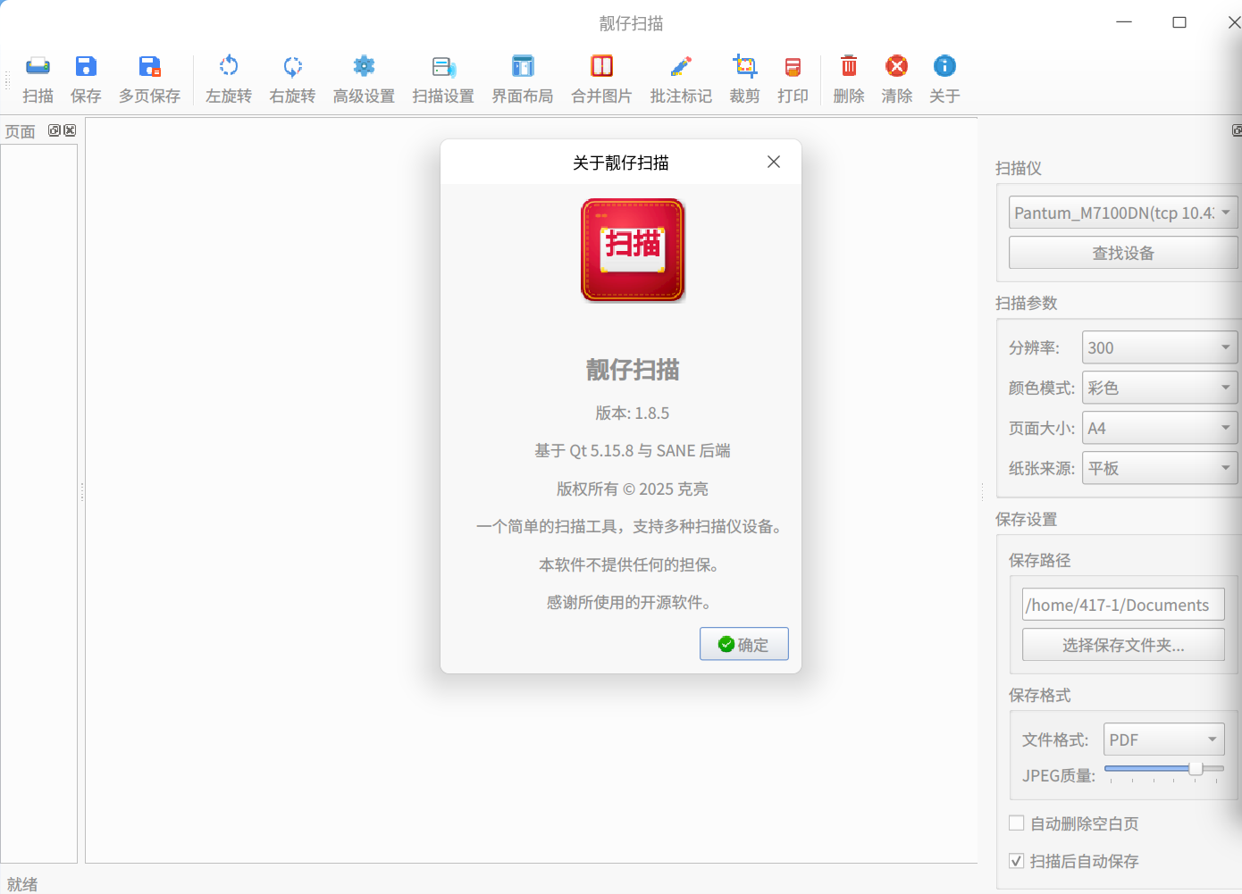The width and height of the screenshot is (1242, 894).
Task: Click the JPEG质量 slider handle
Action: (1196, 768)
